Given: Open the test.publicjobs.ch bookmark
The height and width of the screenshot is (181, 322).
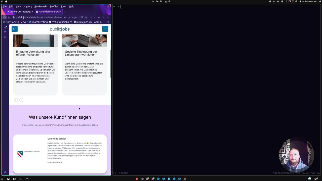Looking at the screenshot, I should click(x=61, y=22).
